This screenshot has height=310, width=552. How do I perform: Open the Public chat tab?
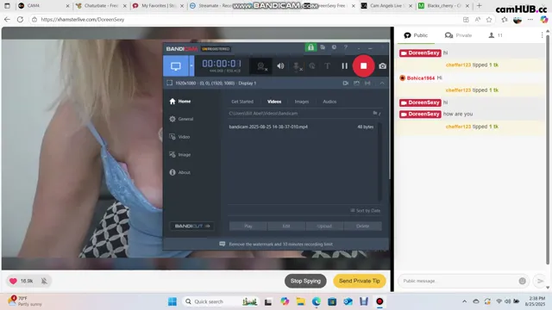416,35
